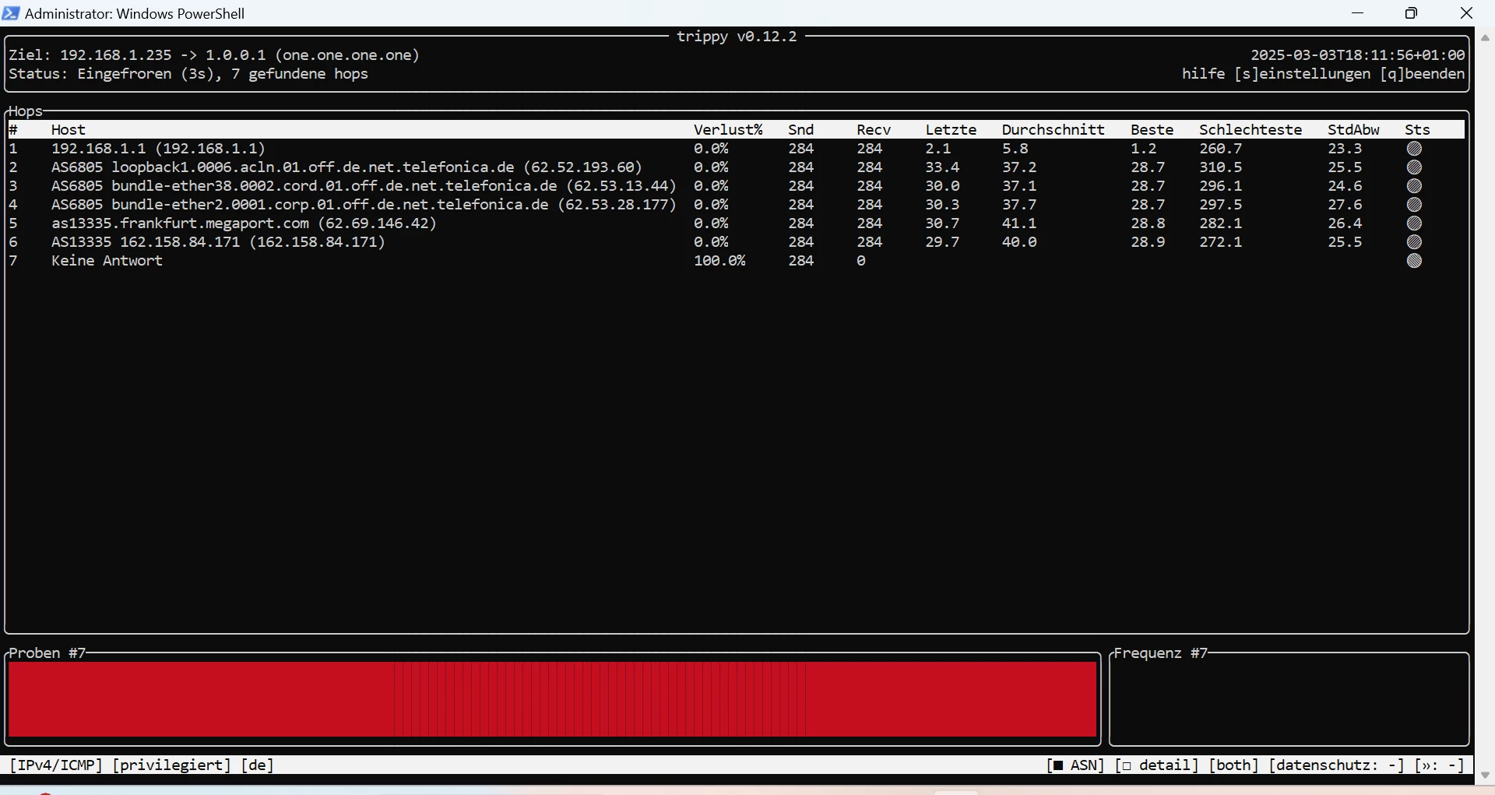The image size is (1495, 795).
Task: Click the worst latency value 297.5
Action: click(x=1221, y=205)
